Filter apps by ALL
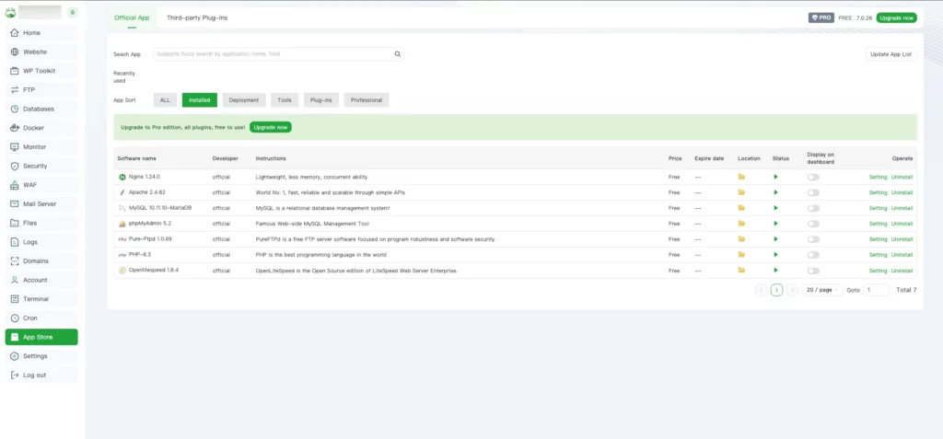This screenshot has height=439, width=943. pos(165,100)
